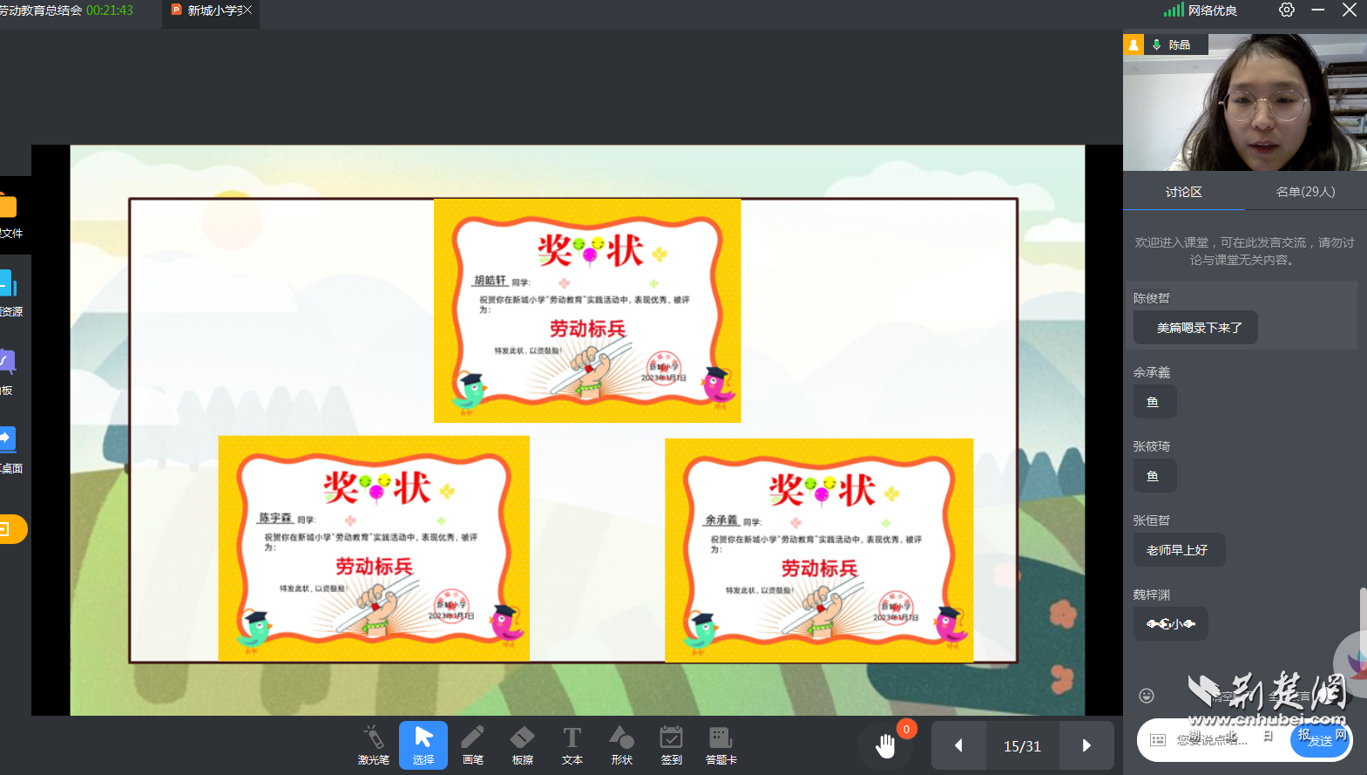
Task: Pick the 画笔 pen tool
Action: pos(472,744)
